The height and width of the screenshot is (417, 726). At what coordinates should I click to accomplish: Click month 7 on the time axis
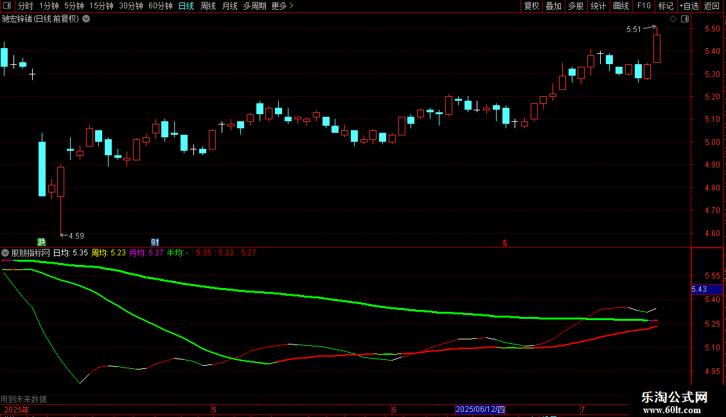[x=583, y=409]
